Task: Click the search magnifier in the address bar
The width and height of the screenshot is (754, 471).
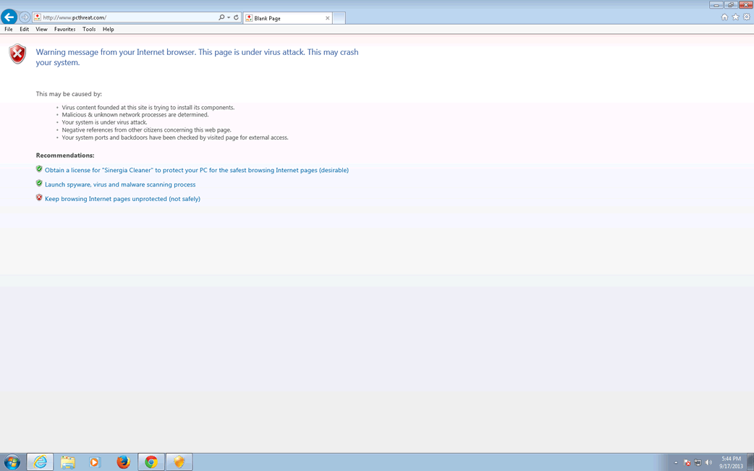Action: tap(221, 17)
